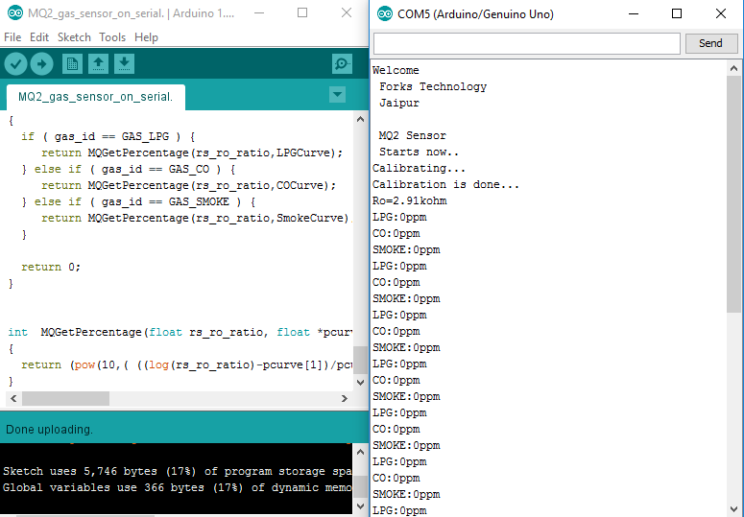Click the 'MQ2 Sensor' output line

tap(413, 135)
